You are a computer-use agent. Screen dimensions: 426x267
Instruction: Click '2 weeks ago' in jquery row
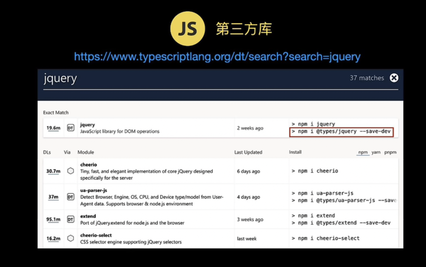[250, 128]
